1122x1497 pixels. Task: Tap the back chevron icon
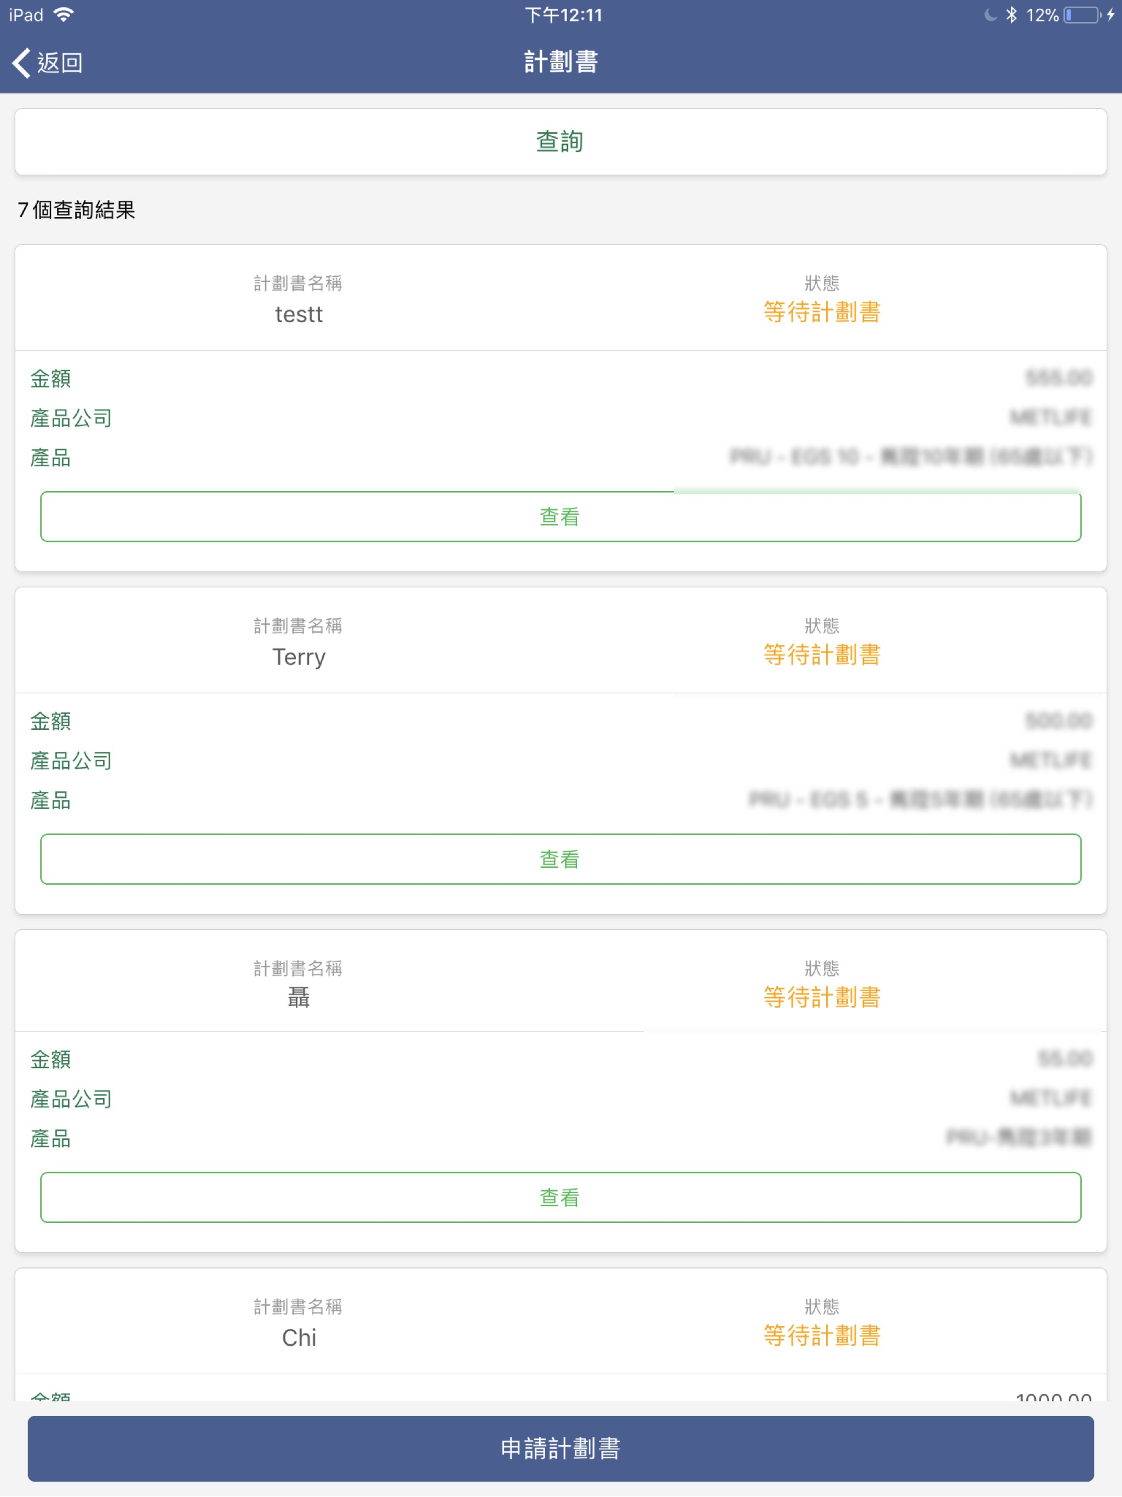[x=22, y=62]
